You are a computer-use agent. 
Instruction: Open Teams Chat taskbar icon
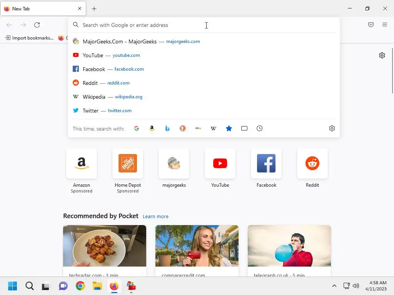coord(63,286)
